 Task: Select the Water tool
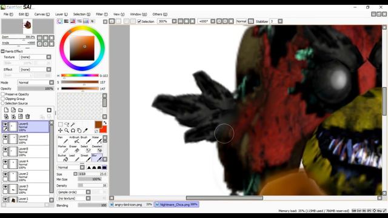[x=97, y=139]
